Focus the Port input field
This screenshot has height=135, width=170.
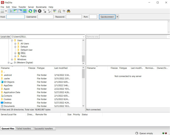pos(93,17)
